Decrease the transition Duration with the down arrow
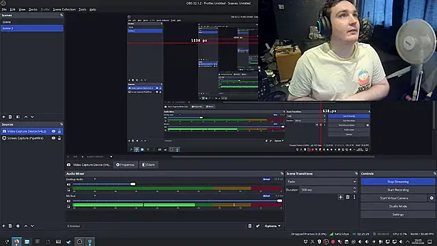The image size is (437, 246). pos(354,191)
